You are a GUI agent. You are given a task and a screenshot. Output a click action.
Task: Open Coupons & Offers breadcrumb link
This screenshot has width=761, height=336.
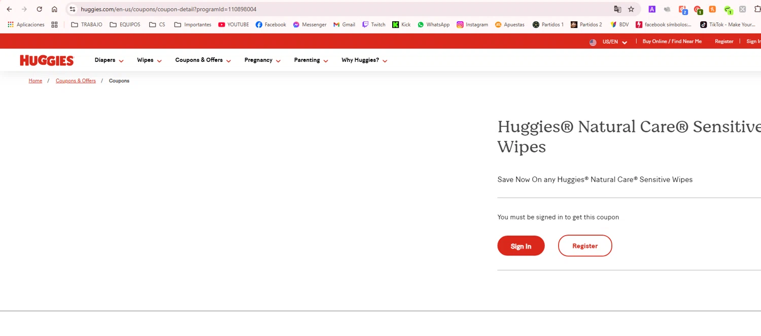(x=76, y=81)
